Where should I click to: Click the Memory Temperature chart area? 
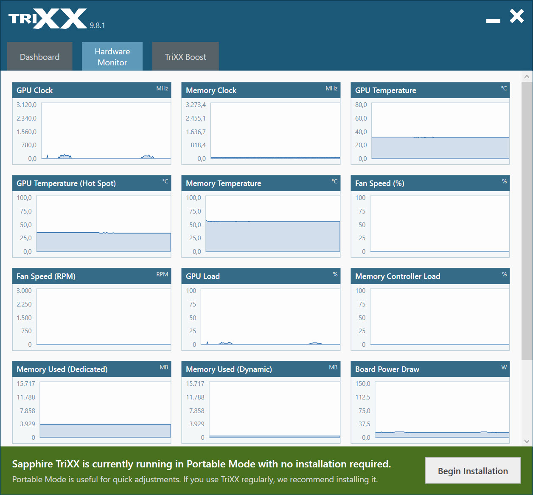coord(273,224)
